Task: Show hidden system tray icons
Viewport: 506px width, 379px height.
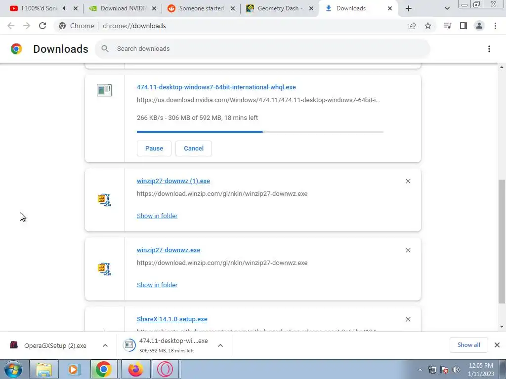Action: [x=420, y=370]
